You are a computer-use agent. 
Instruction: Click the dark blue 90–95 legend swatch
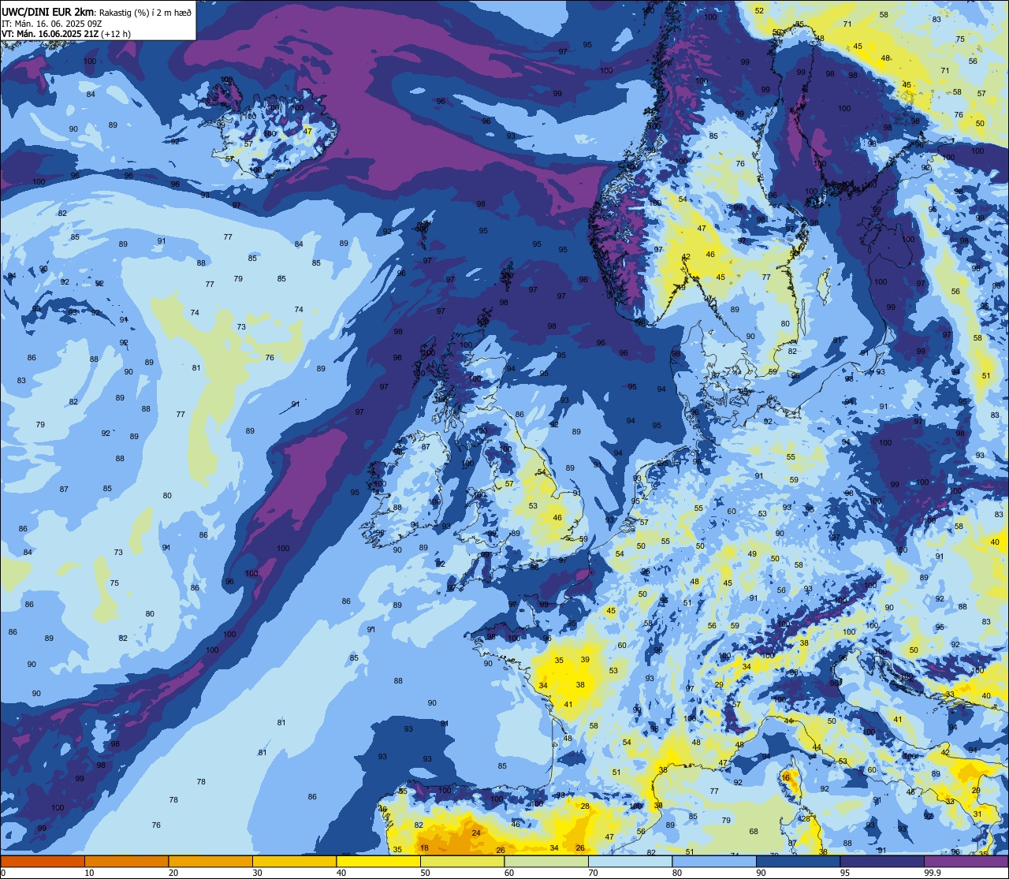[x=798, y=861]
